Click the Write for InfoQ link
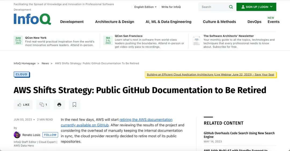This screenshot has width=290, height=151. click(x=171, y=7)
